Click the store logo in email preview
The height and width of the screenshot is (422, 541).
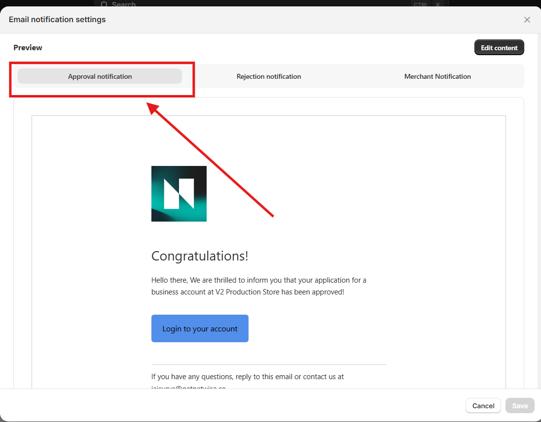pyautogui.click(x=179, y=194)
